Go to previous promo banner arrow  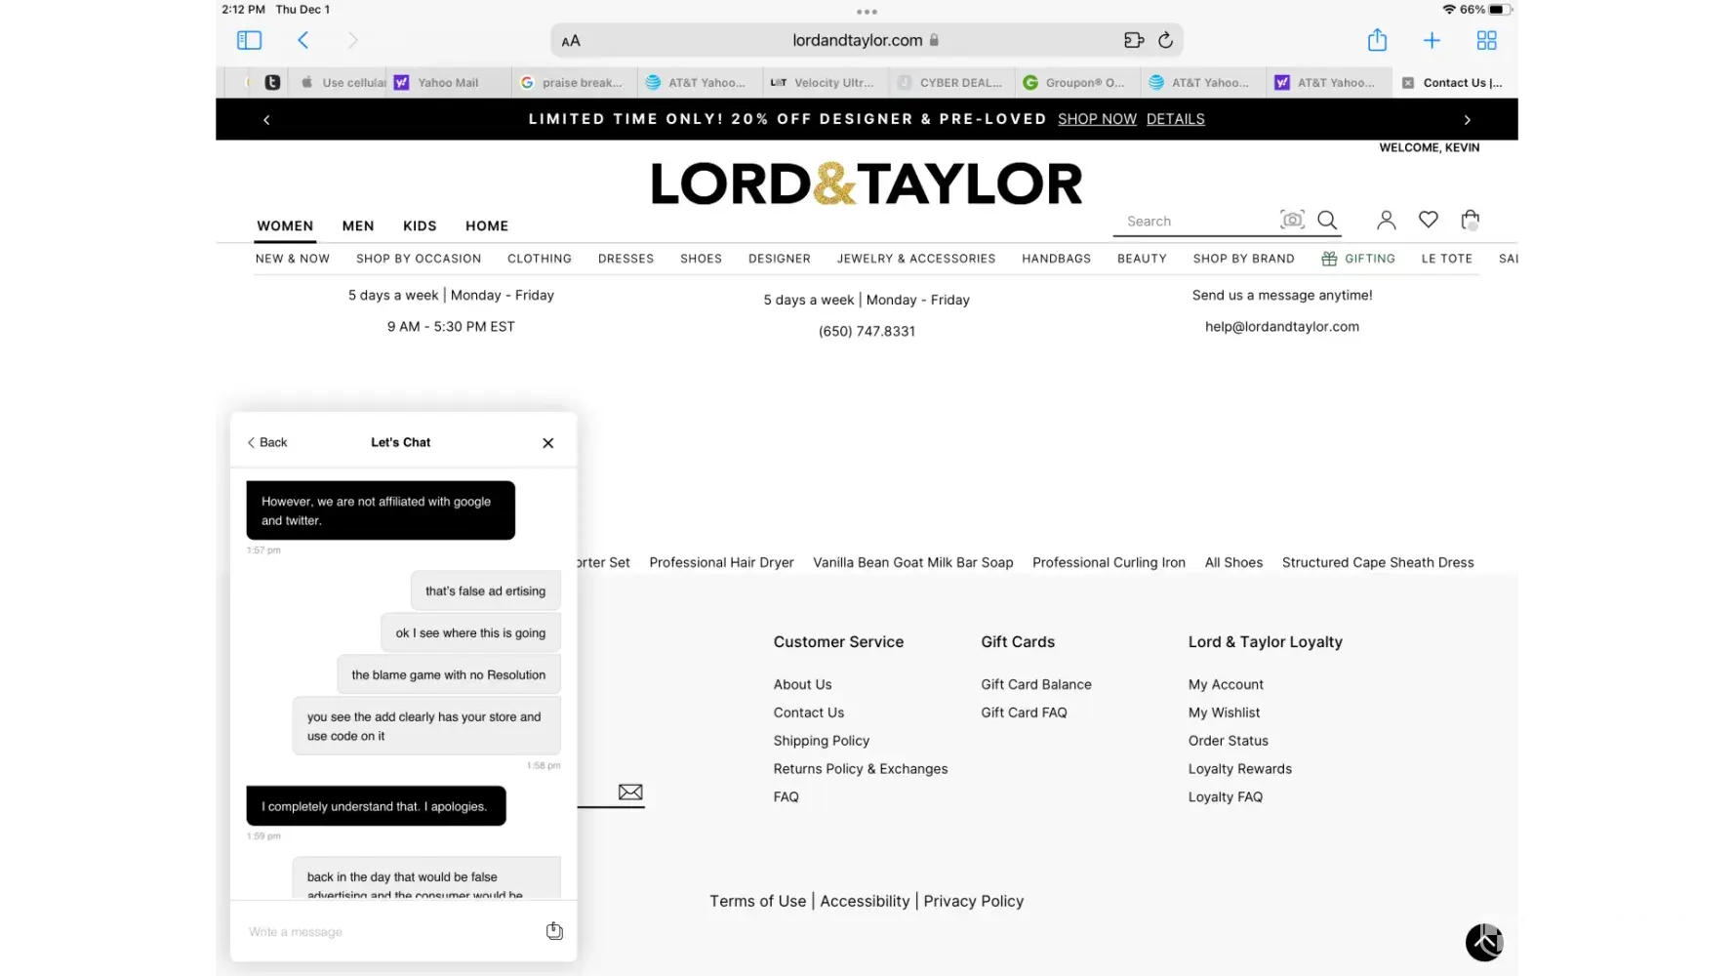coord(266,119)
